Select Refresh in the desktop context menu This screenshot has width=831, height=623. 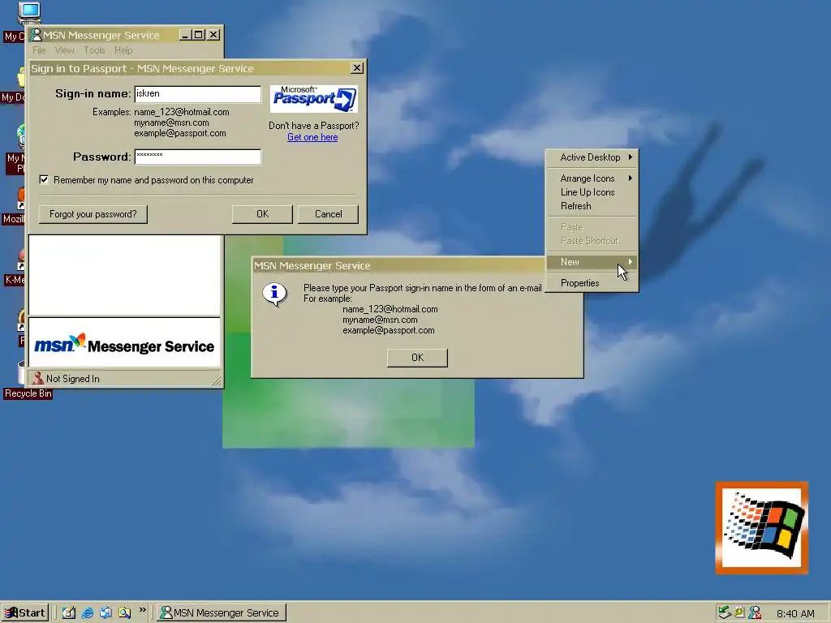click(x=592, y=206)
